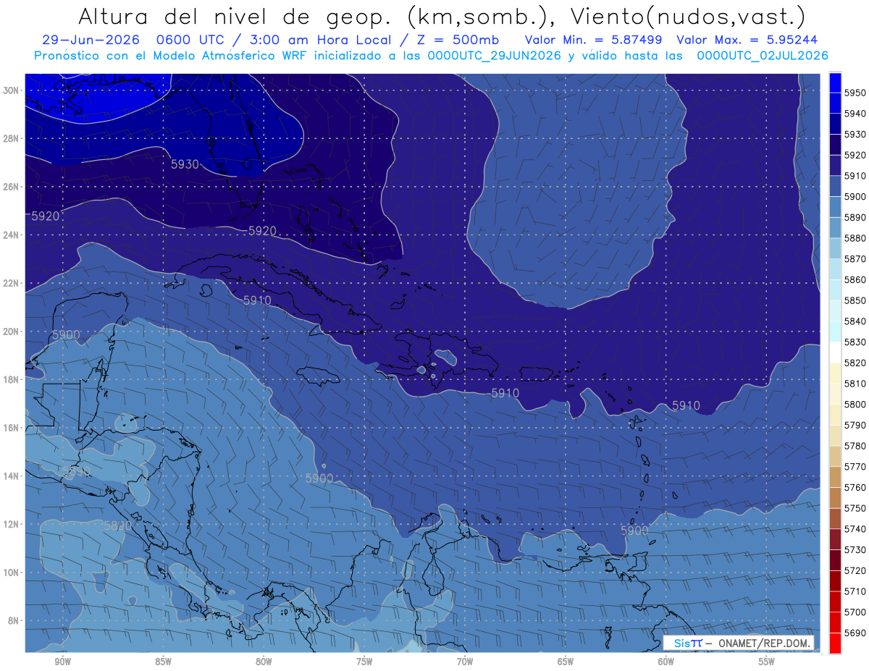
Task: Click 'Valor Max. = 5.95244' text
Action: click(747, 40)
